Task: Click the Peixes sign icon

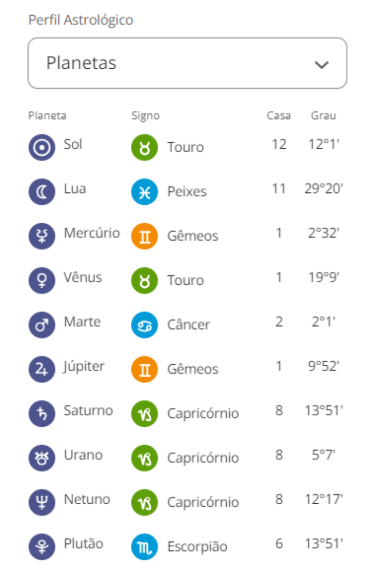Action: point(144,191)
